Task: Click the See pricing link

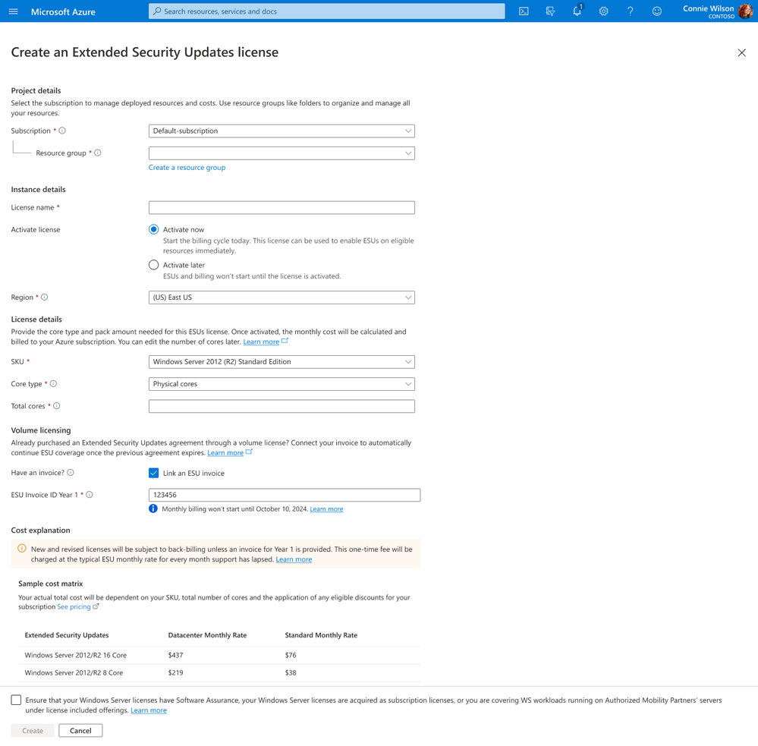Action: (74, 607)
